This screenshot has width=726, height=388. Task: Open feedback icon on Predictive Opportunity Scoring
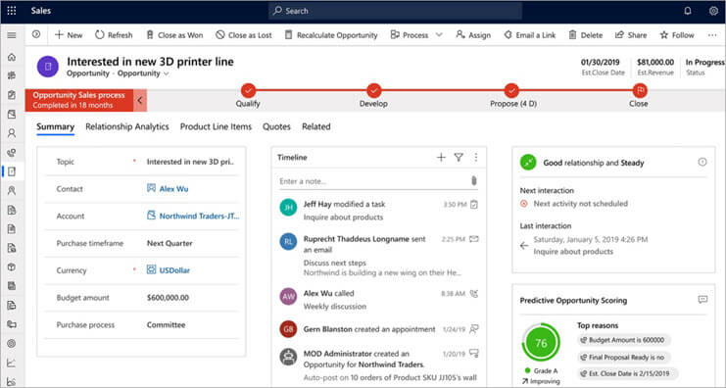coord(702,300)
